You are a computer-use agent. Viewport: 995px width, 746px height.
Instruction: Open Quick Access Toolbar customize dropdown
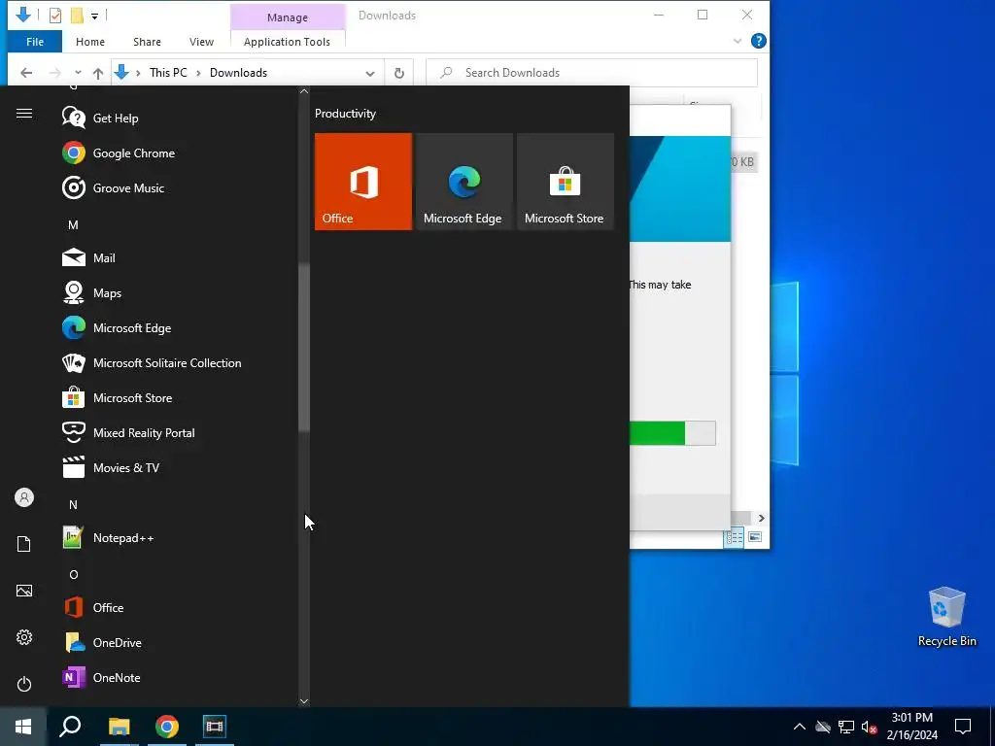94,16
